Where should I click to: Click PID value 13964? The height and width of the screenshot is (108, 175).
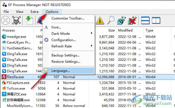click(41, 94)
